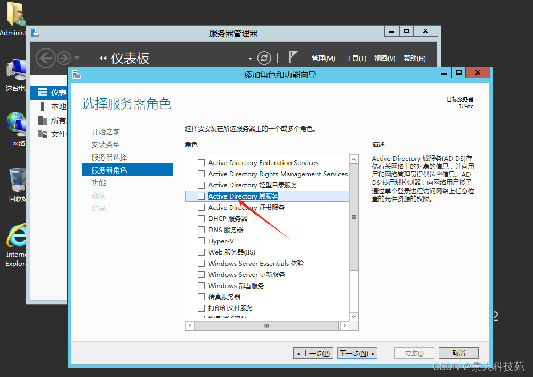Open notifications flag in Server Manager

292,57
